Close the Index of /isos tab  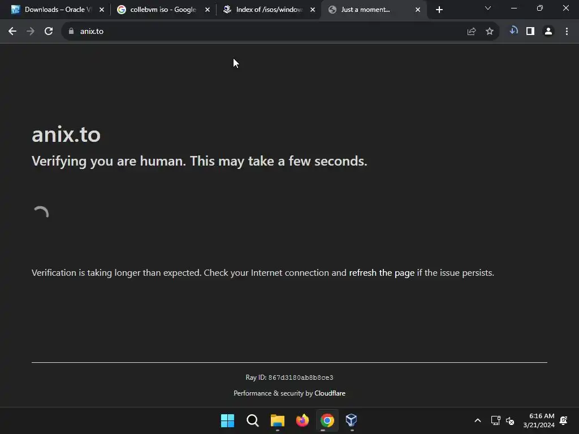tap(313, 10)
